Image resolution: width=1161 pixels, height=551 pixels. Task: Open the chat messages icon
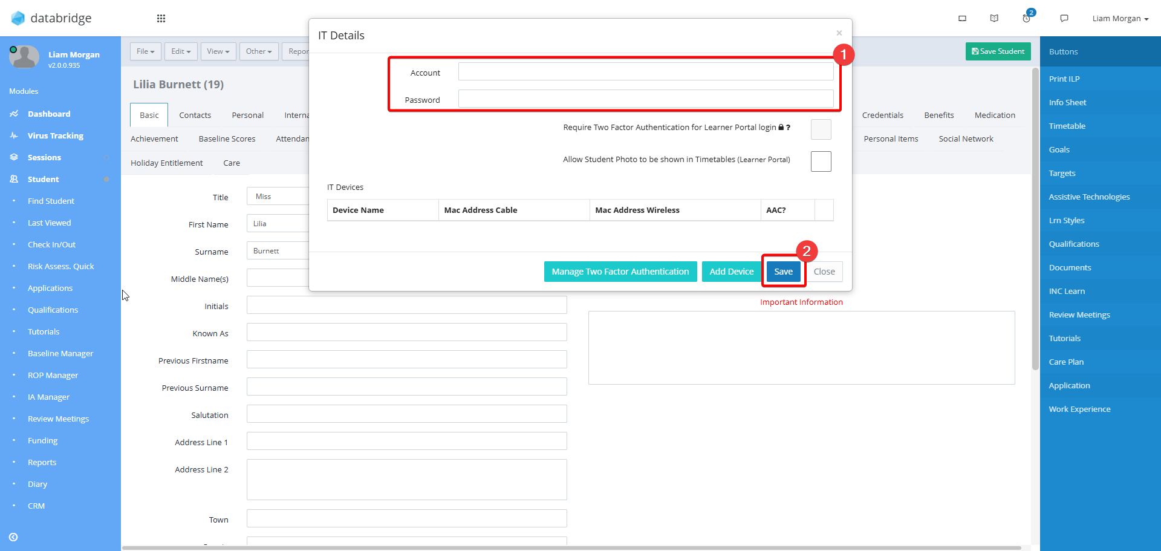coord(1064,18)
